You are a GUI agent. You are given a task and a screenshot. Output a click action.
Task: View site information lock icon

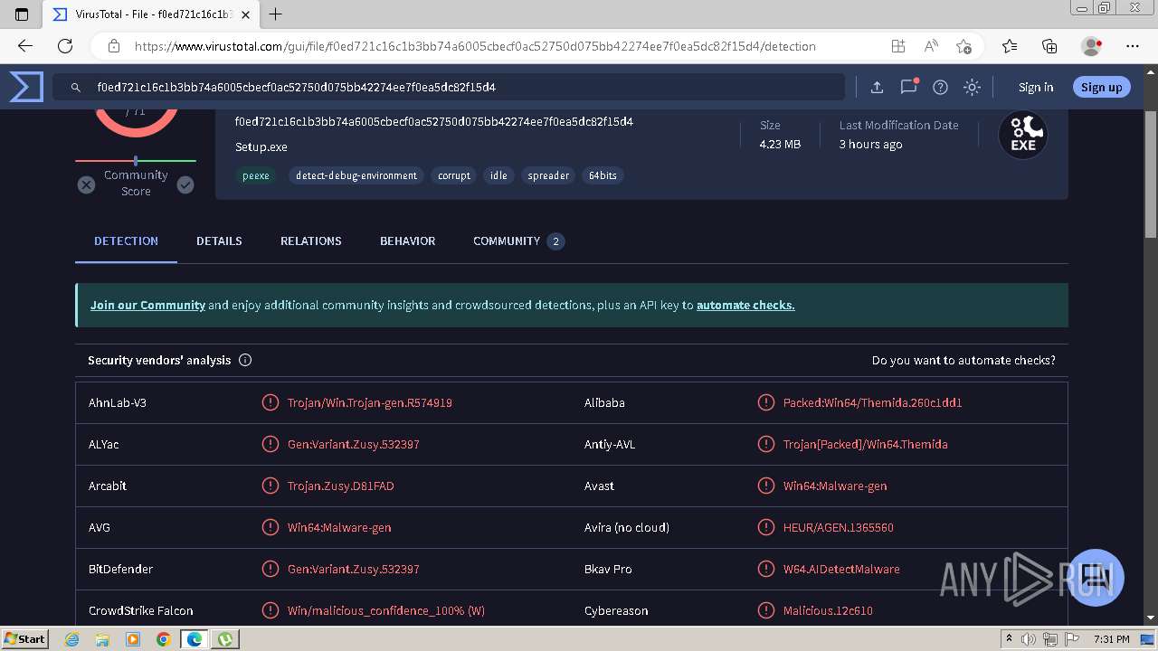114,46
